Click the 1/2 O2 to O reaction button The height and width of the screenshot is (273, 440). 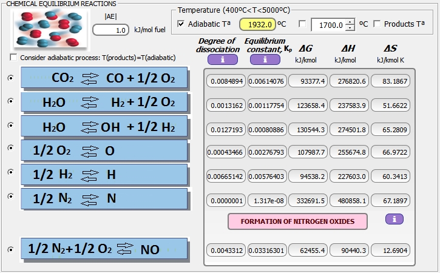[x=104, y=150]
